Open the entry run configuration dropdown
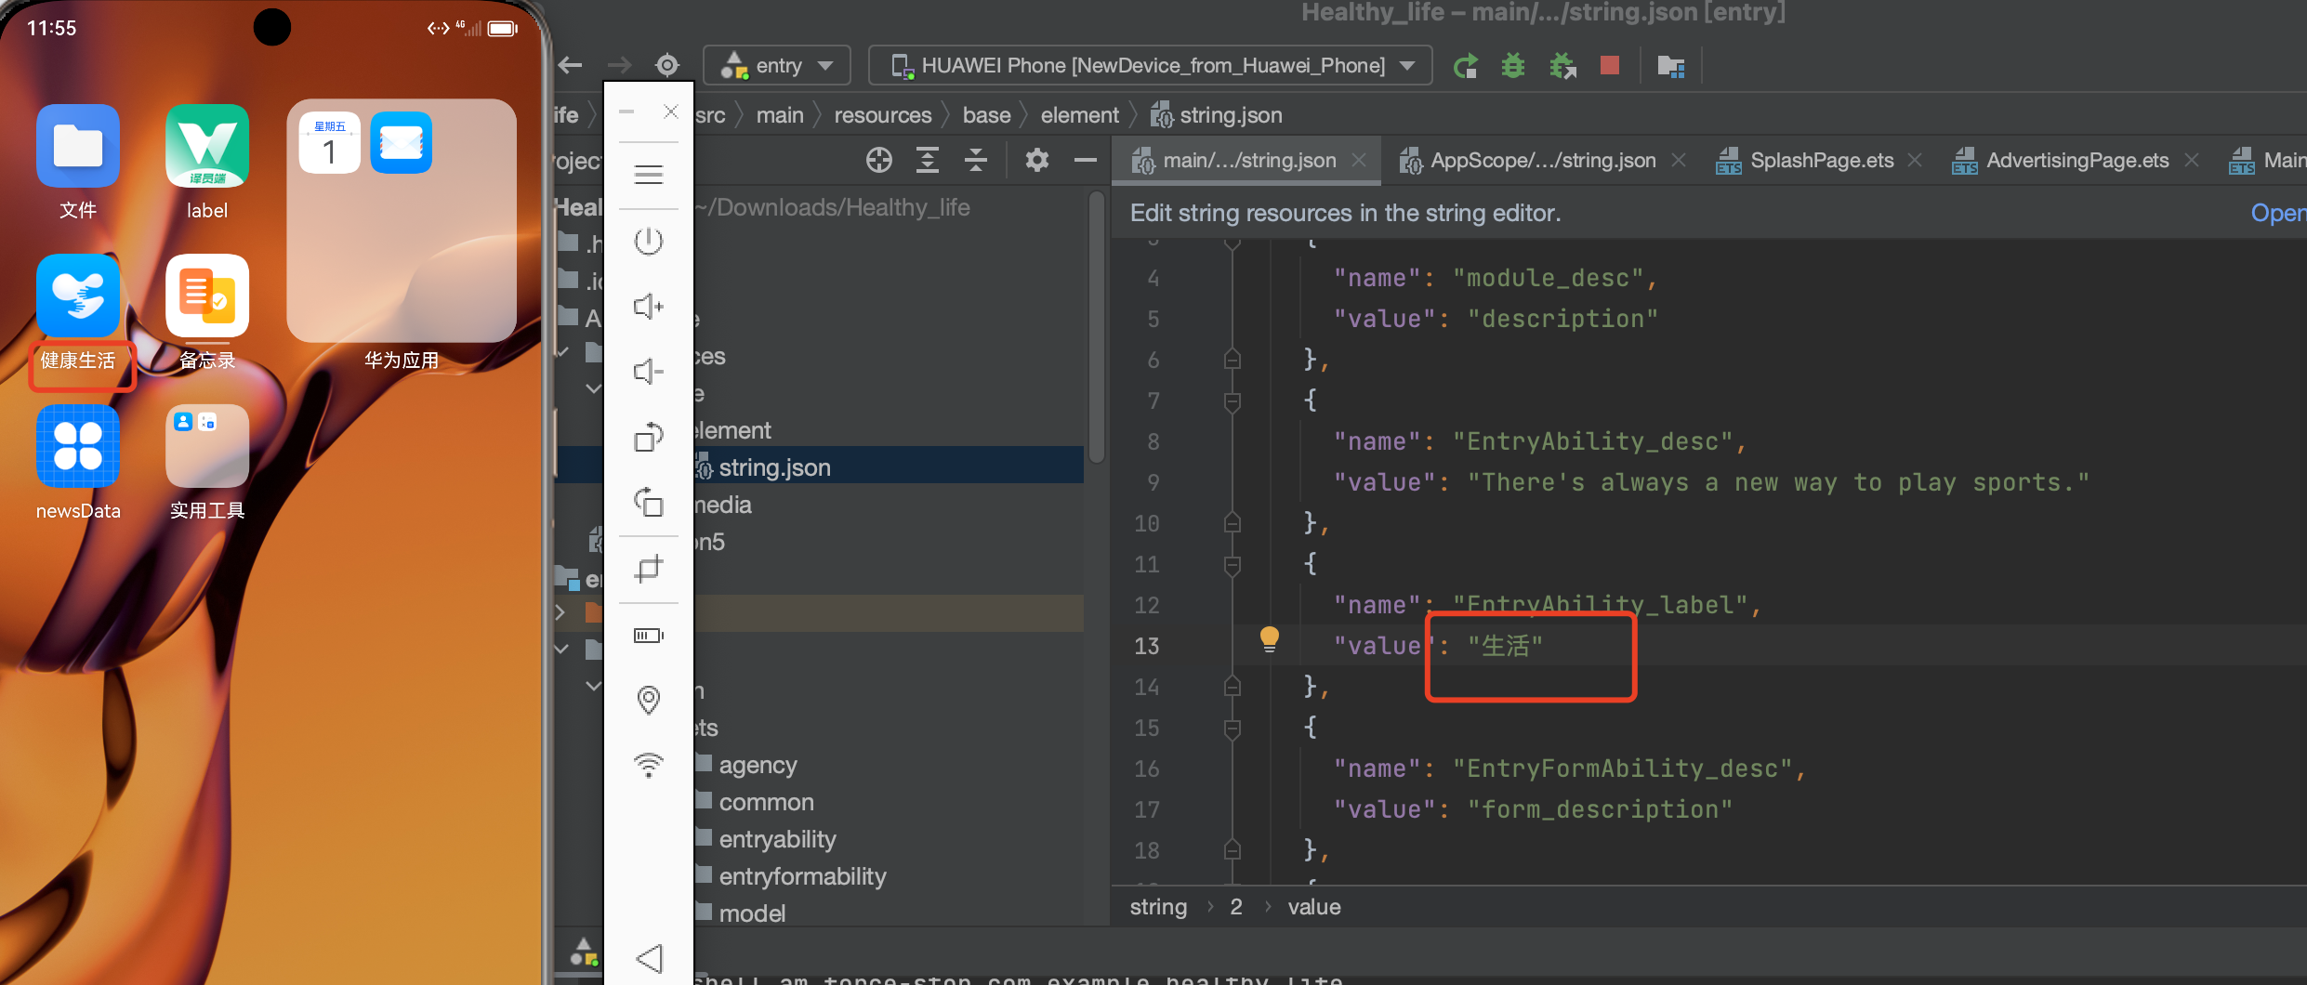Screen dimensions: 2307x985 777,65
